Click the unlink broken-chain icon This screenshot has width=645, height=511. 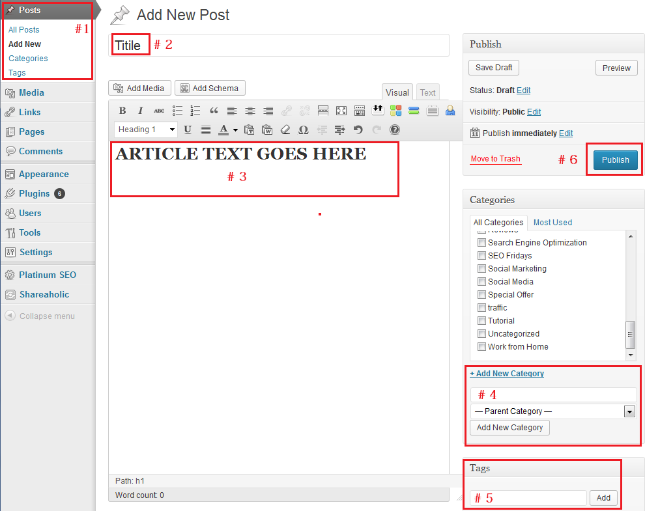coord(305,111)
